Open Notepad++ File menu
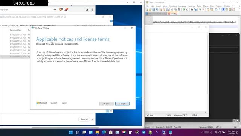This screenshot has height=136, width=241. click(147, 6)
